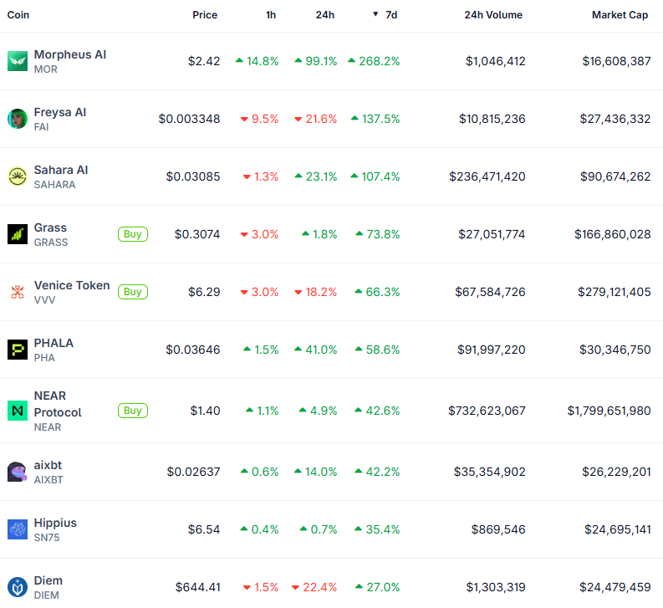Click the Diem coin logo icon
This screenshot has width=663, height=608.
18,587
